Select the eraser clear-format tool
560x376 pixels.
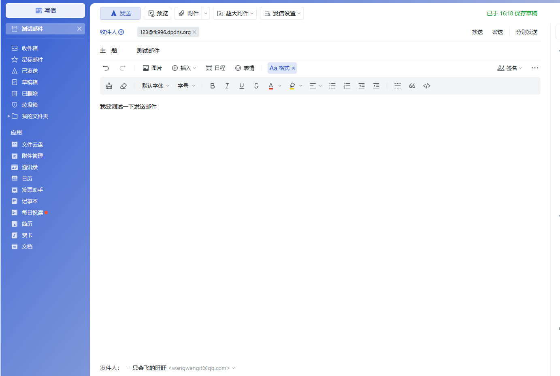click(123, 86)
